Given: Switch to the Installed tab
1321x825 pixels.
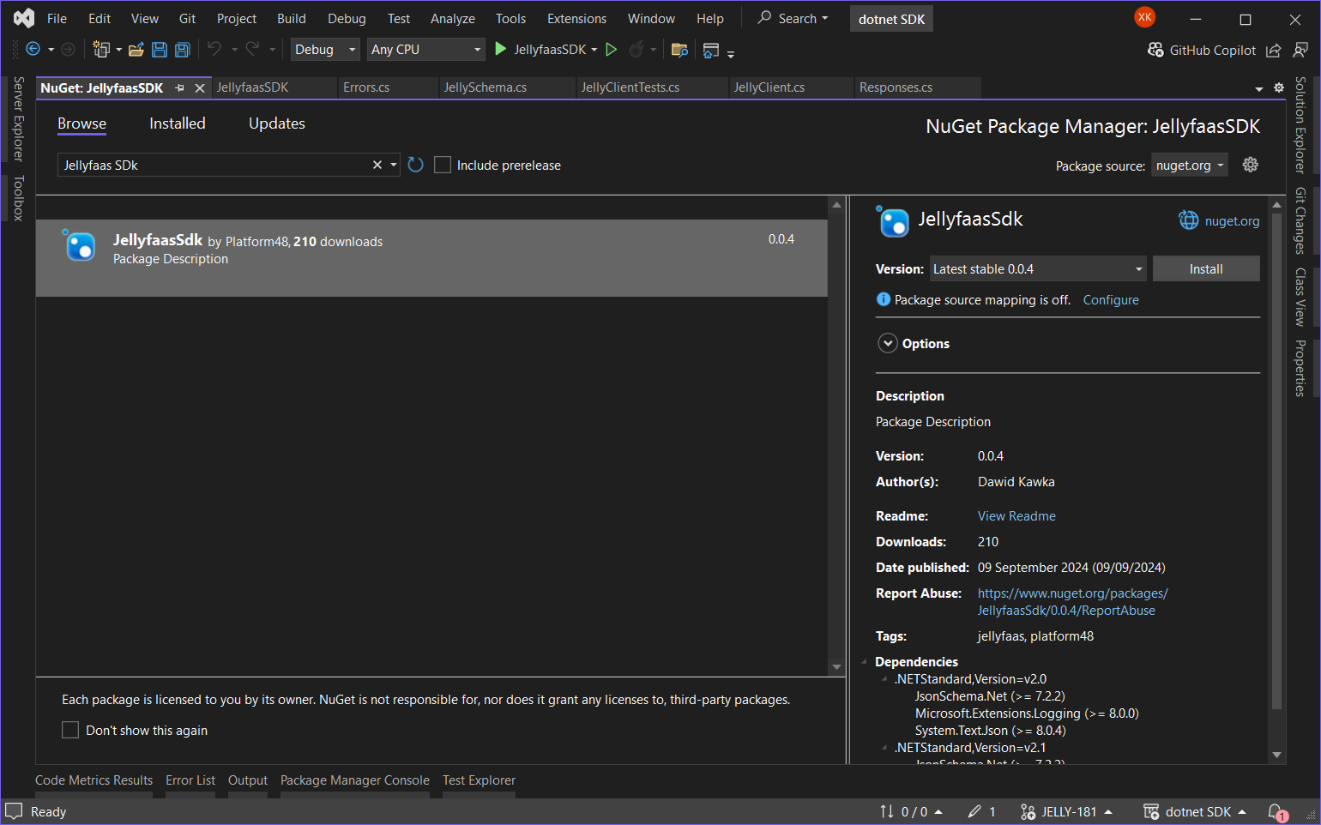Looking at the screenshot, I should (178, 123).
